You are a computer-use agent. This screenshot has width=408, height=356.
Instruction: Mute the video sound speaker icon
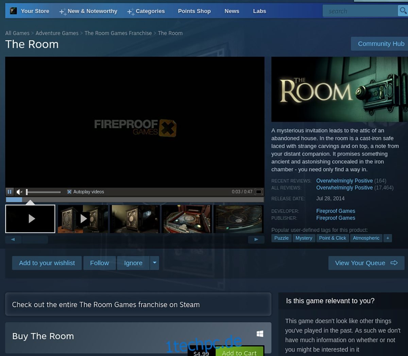(19, 192)
